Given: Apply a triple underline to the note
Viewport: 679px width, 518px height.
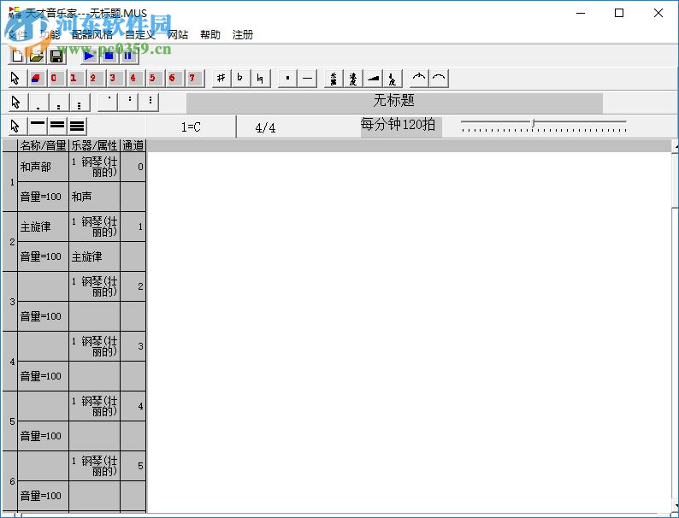Looking at the screenshot, I should pos(77,126).
